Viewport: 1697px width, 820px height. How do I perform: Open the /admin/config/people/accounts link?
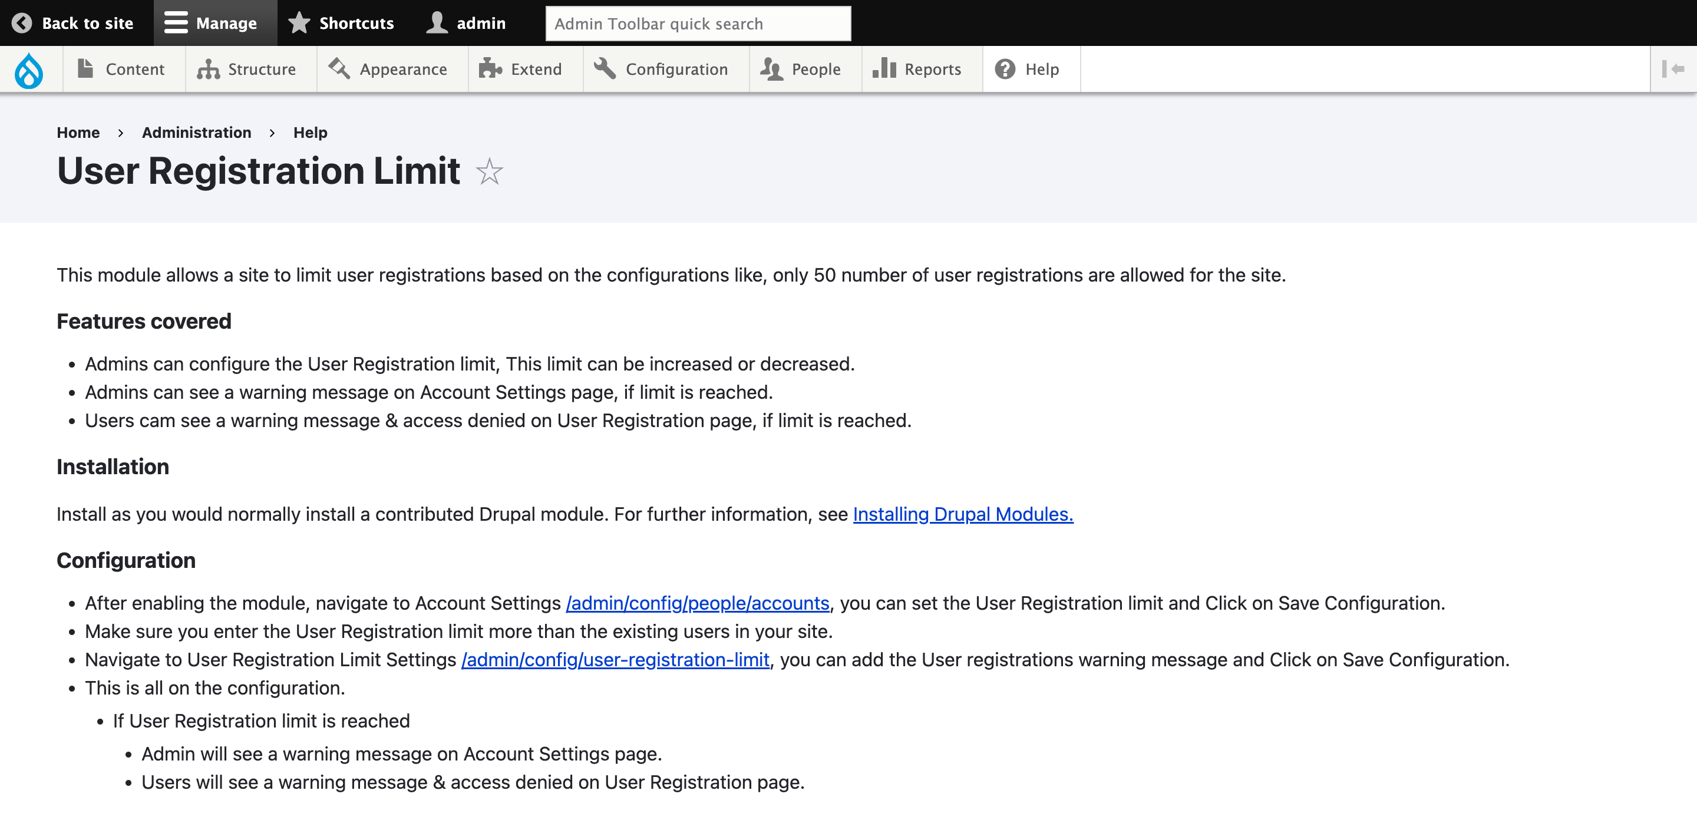(697, 602)
